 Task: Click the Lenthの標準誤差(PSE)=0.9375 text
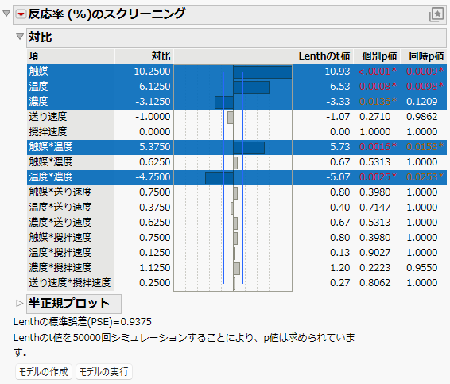(83, 322)
